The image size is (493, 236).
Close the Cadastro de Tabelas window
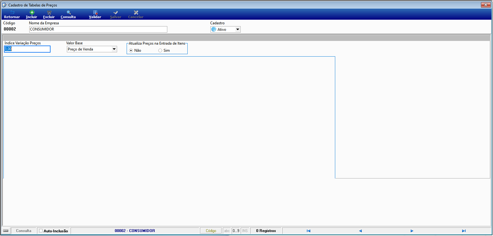(x=486, y=5)
